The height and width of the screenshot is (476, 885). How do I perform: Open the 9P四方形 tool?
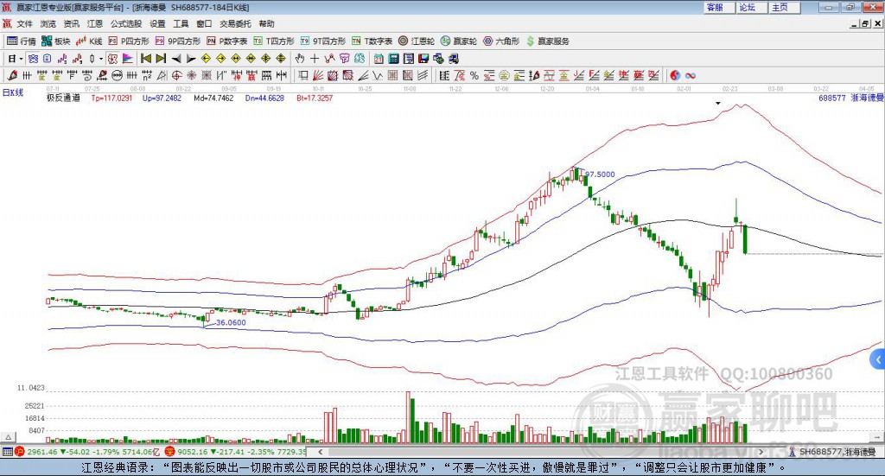pos(178,41)
